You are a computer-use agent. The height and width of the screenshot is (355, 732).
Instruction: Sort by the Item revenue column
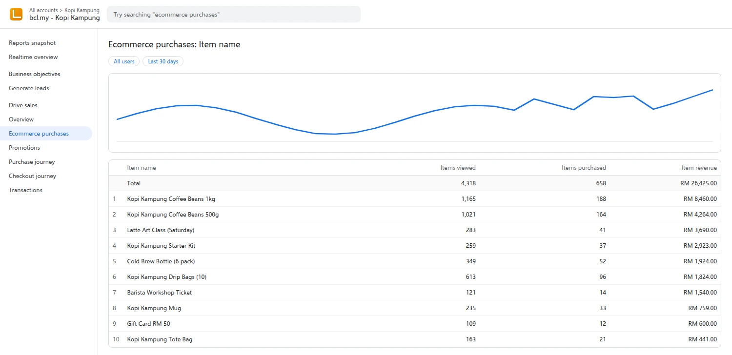699,168
